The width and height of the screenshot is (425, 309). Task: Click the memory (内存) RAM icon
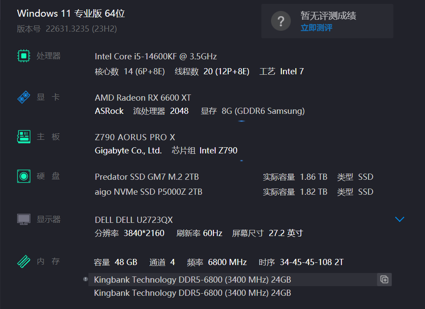pyautogui.click(x=23, y=262)
